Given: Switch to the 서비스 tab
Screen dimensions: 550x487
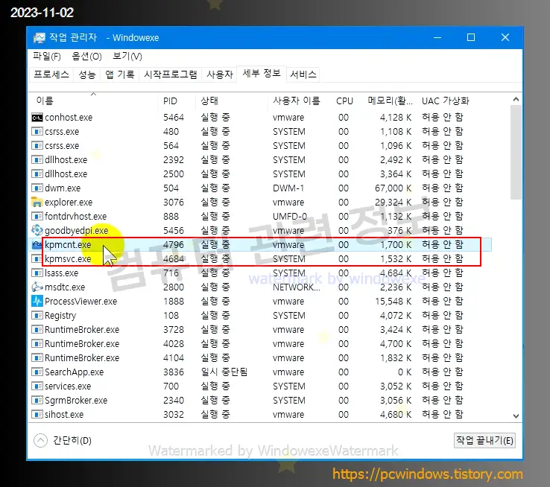Looking at the screenshot, I should 303,74.
